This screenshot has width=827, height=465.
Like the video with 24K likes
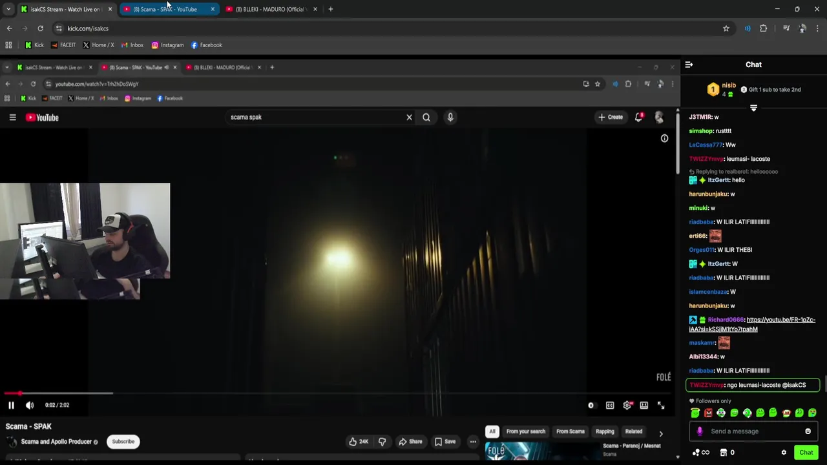[x=359, y=442]
